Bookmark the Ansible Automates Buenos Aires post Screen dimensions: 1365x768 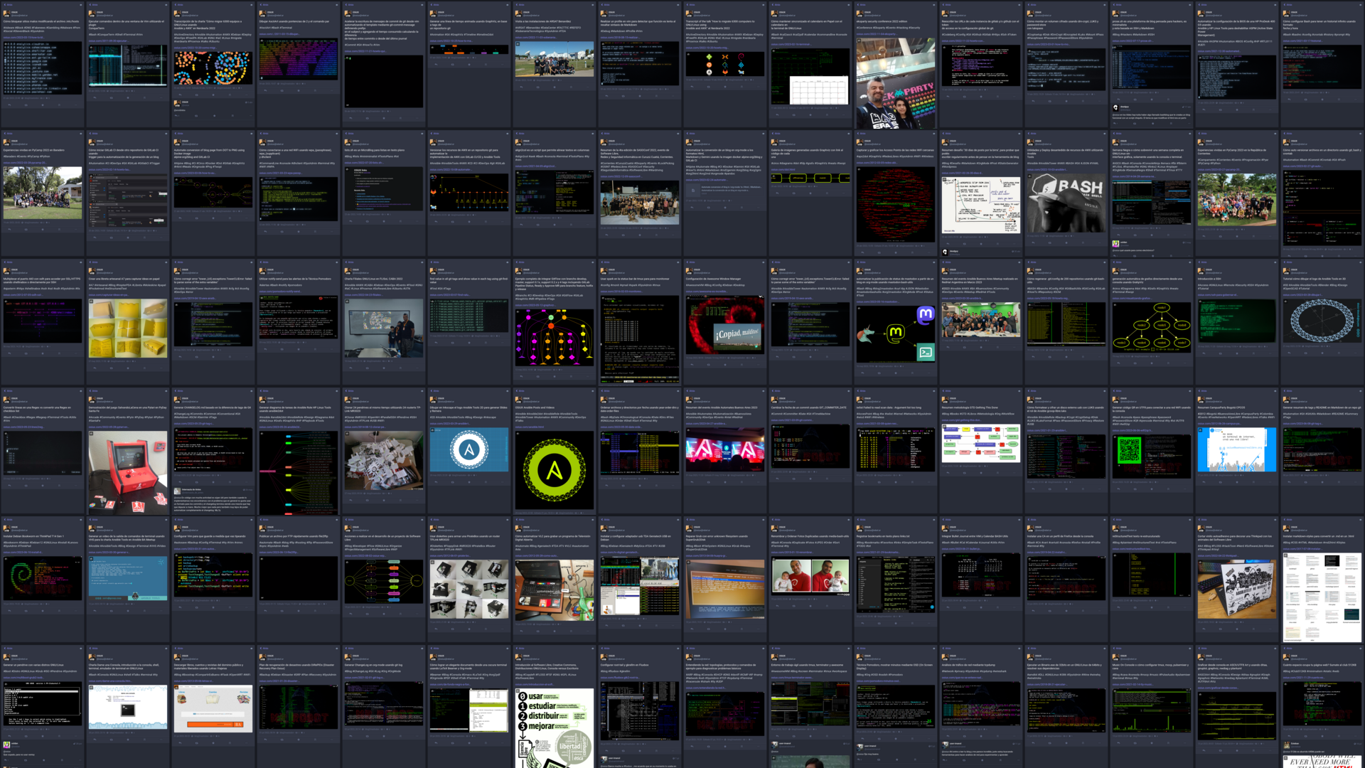pyautogui.click(x=742, y=482)
